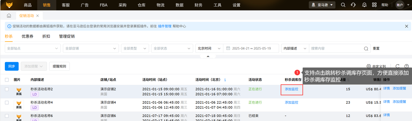Open the 销售 menu

(47, 5)
